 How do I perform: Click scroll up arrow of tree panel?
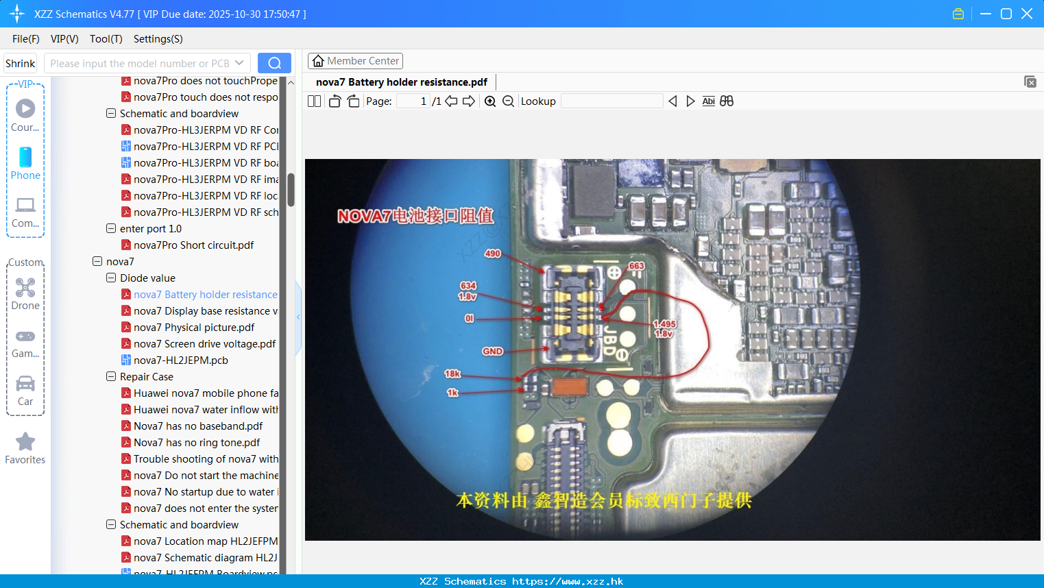coord(291,82)
